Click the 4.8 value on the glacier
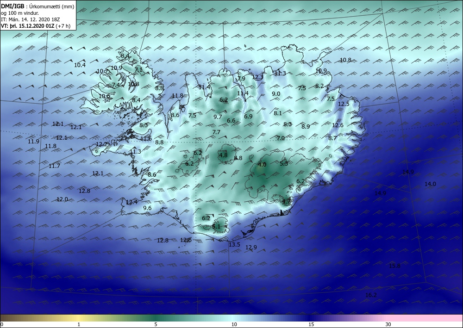Image resolution: width=463 pixels, height=328 pixels. [223, 155]
